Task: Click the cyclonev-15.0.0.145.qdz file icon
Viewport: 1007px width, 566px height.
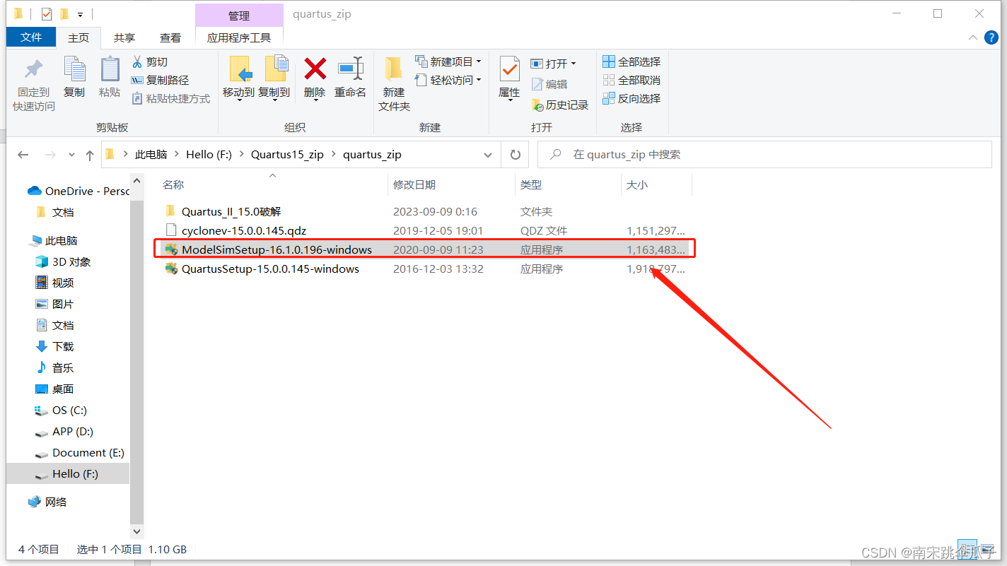Action: 170,230
